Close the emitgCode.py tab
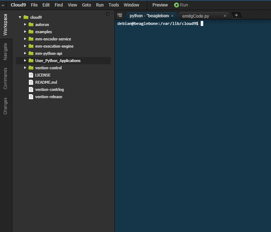 (225, 16)
